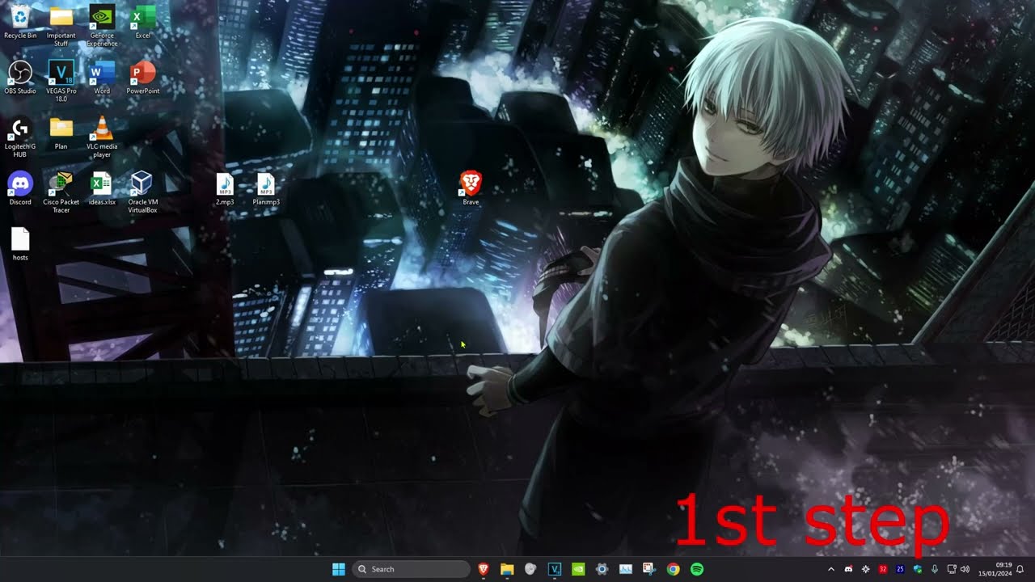Open the Windows Start menu
The width and height of the screenshot is (1035, 582).
pyautogui.click(x=339, y=569)
